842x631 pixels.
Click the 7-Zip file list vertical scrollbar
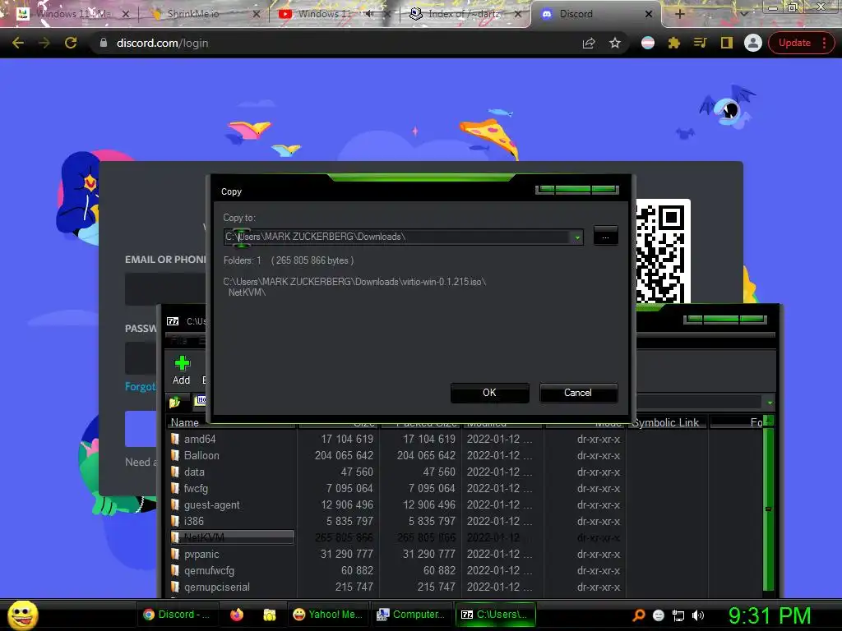(x=769, y=507)
